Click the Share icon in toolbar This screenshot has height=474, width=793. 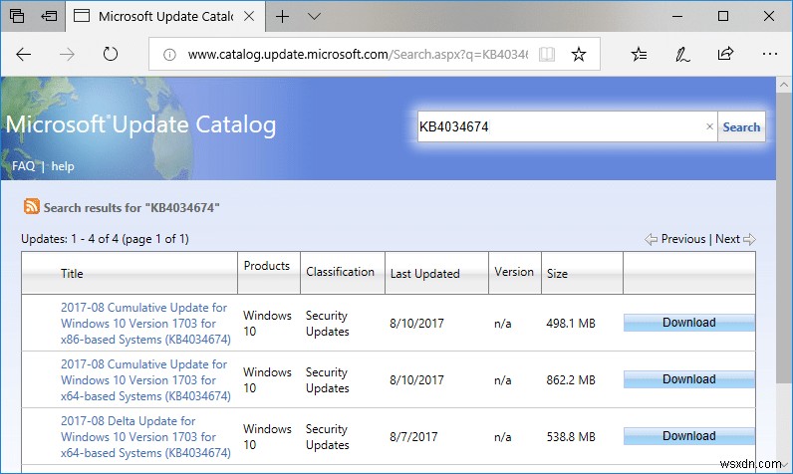click(x=725, y=54)
